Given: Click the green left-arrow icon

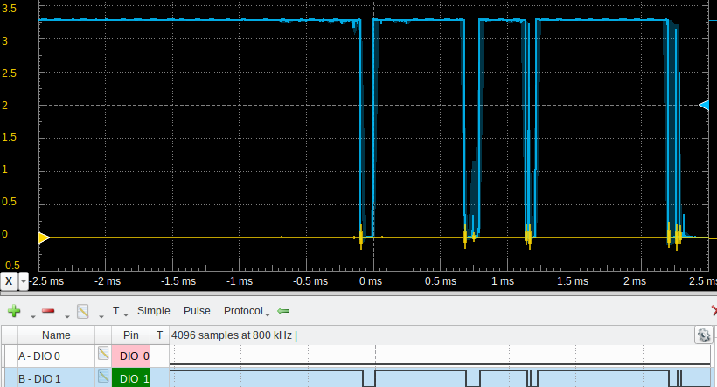Looking at the screenshot, I should (283, 311).
